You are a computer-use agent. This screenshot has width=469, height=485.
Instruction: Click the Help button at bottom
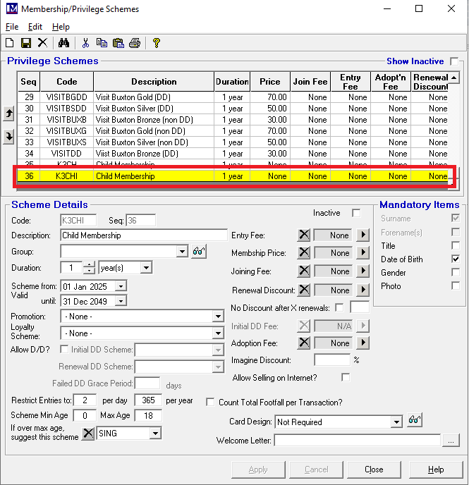pos(436,469)
